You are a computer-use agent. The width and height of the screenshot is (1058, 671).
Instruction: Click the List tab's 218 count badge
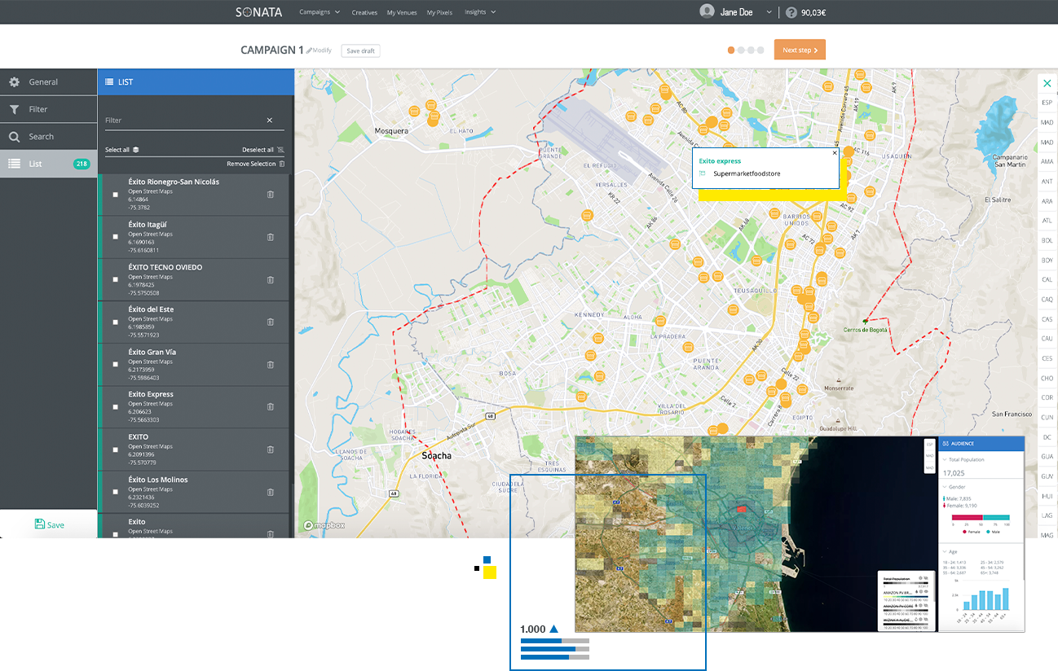pos(82,164)
